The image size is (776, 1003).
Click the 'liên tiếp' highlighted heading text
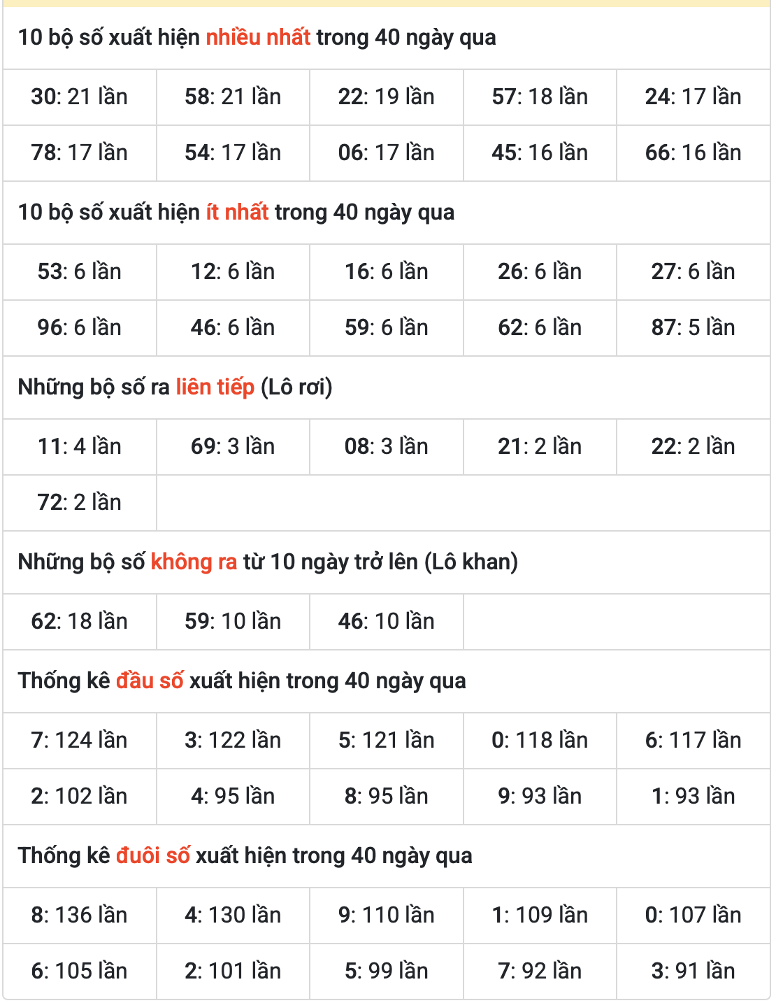215,387
